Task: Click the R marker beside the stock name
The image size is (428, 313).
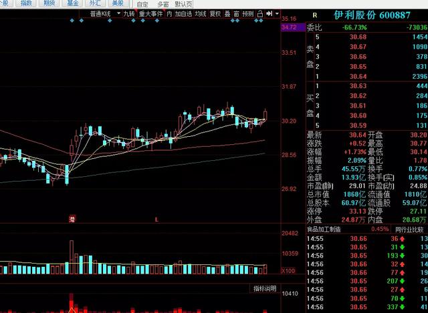Action: pyautogui.click(x=314, y=15)
